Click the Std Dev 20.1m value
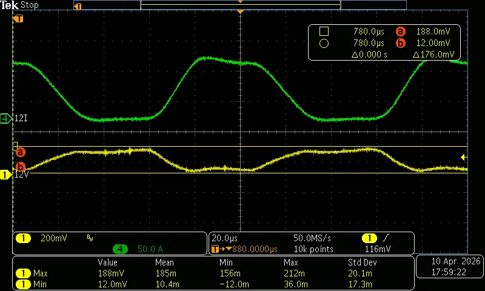 [x=361, y=273]
